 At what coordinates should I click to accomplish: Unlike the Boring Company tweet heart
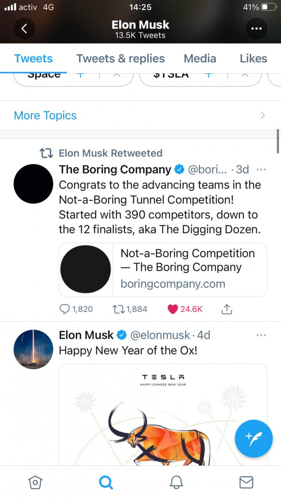pyautogui.click(x=173, y=309)
